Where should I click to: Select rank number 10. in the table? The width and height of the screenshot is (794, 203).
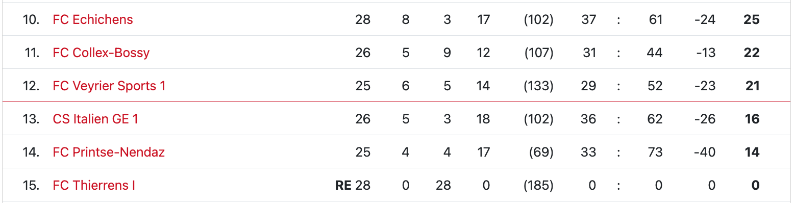coord(31,19)
